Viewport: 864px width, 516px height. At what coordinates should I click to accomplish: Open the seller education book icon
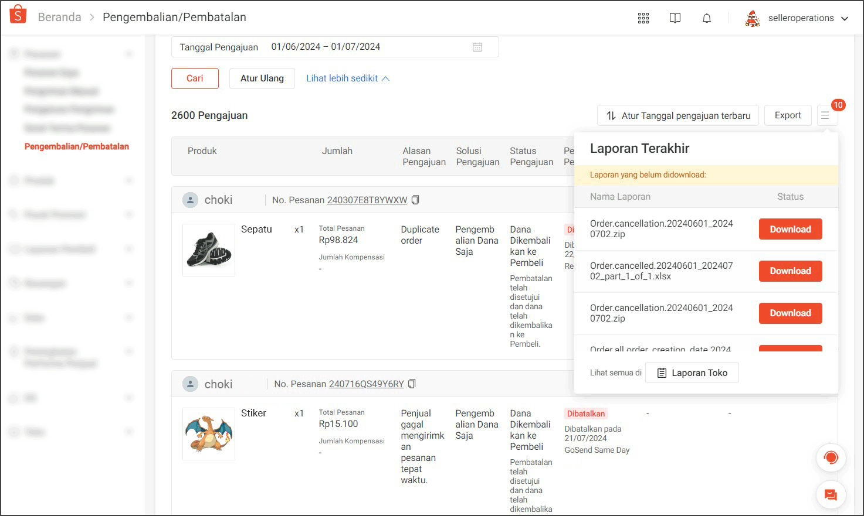click(675, 18)
